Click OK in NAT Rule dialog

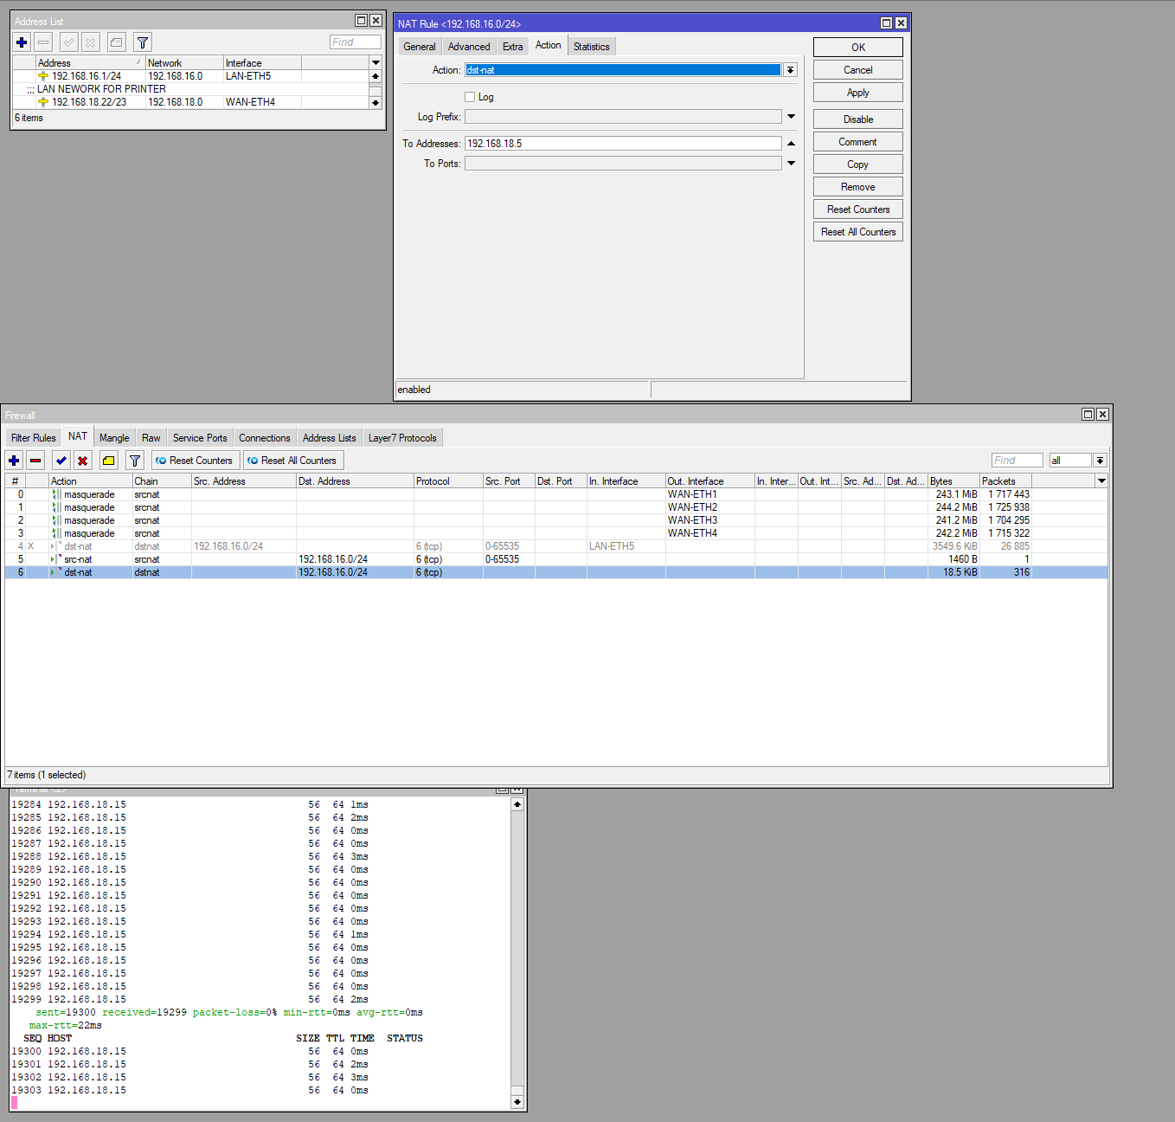coord(858,48)
